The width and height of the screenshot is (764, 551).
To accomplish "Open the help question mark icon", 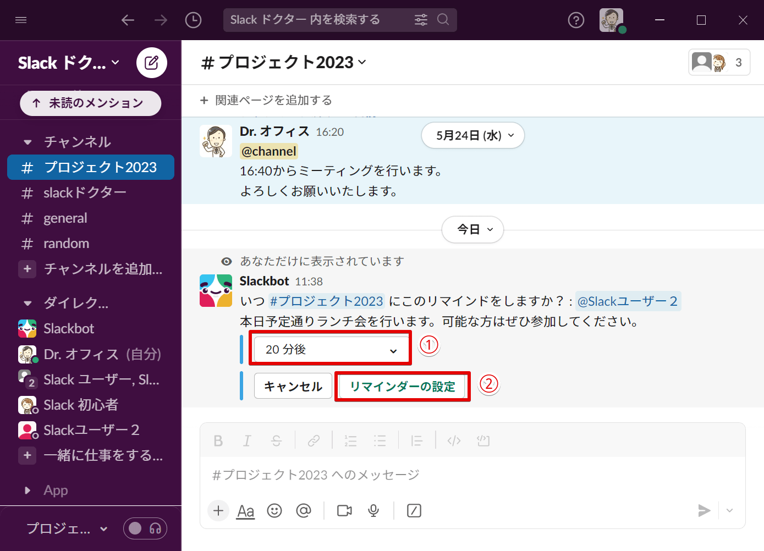I will [576, 20].
